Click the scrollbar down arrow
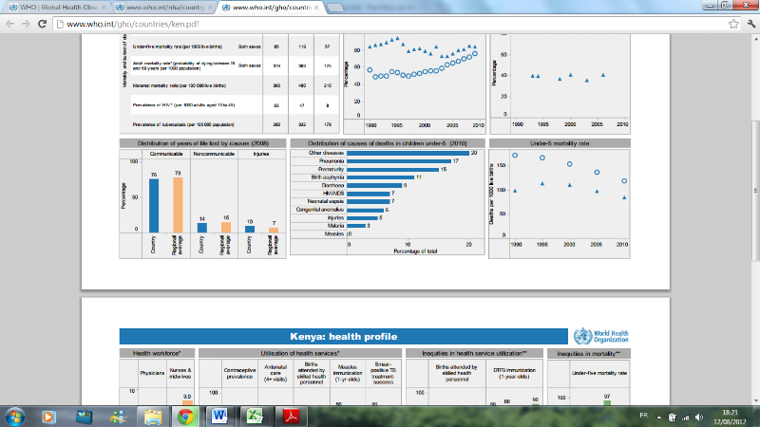Image resolution: width=760 pixels, height=427 pixels. point(755,401)
